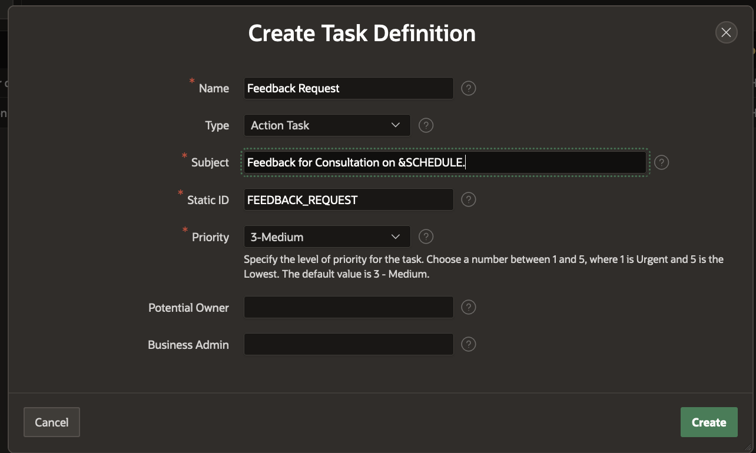756x453 pixels.
Task: Click the Create Task Definition title
Action: tap(362, 34)
